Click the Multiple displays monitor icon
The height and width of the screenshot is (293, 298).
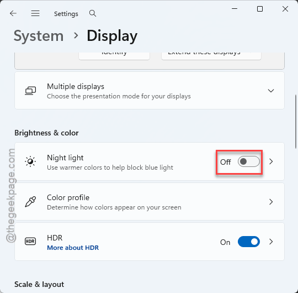coord(30,91)
